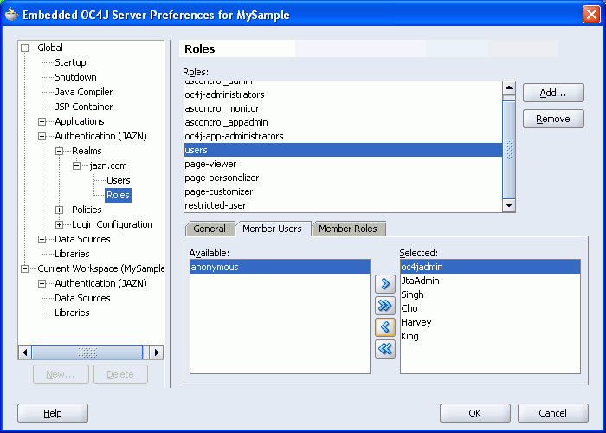The image size is (606, 433).
Task: Select the ascontrol_monitor role
Action: pos(343,108)
